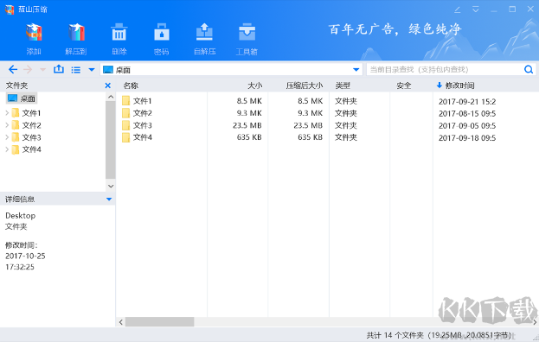This screenshot has width=539, height=342.
Task: Go back with the left arrow
Action: point(13,70)
